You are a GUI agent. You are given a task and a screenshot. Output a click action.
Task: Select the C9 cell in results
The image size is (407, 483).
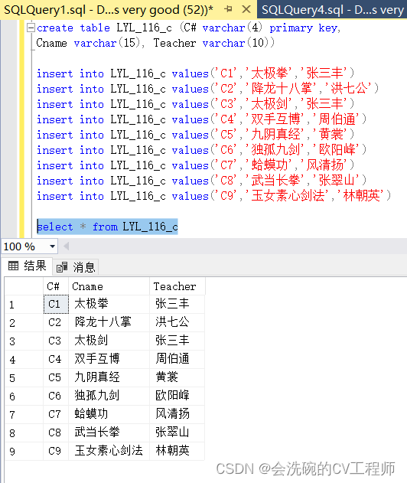click(56, 451)
